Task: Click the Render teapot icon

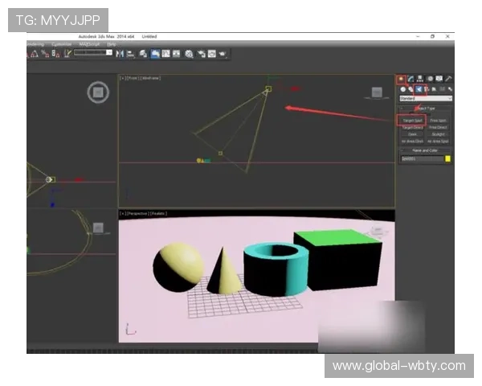Action: [x=223, y=54]
